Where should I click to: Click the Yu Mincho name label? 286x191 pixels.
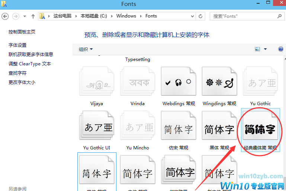click(138, 148)
